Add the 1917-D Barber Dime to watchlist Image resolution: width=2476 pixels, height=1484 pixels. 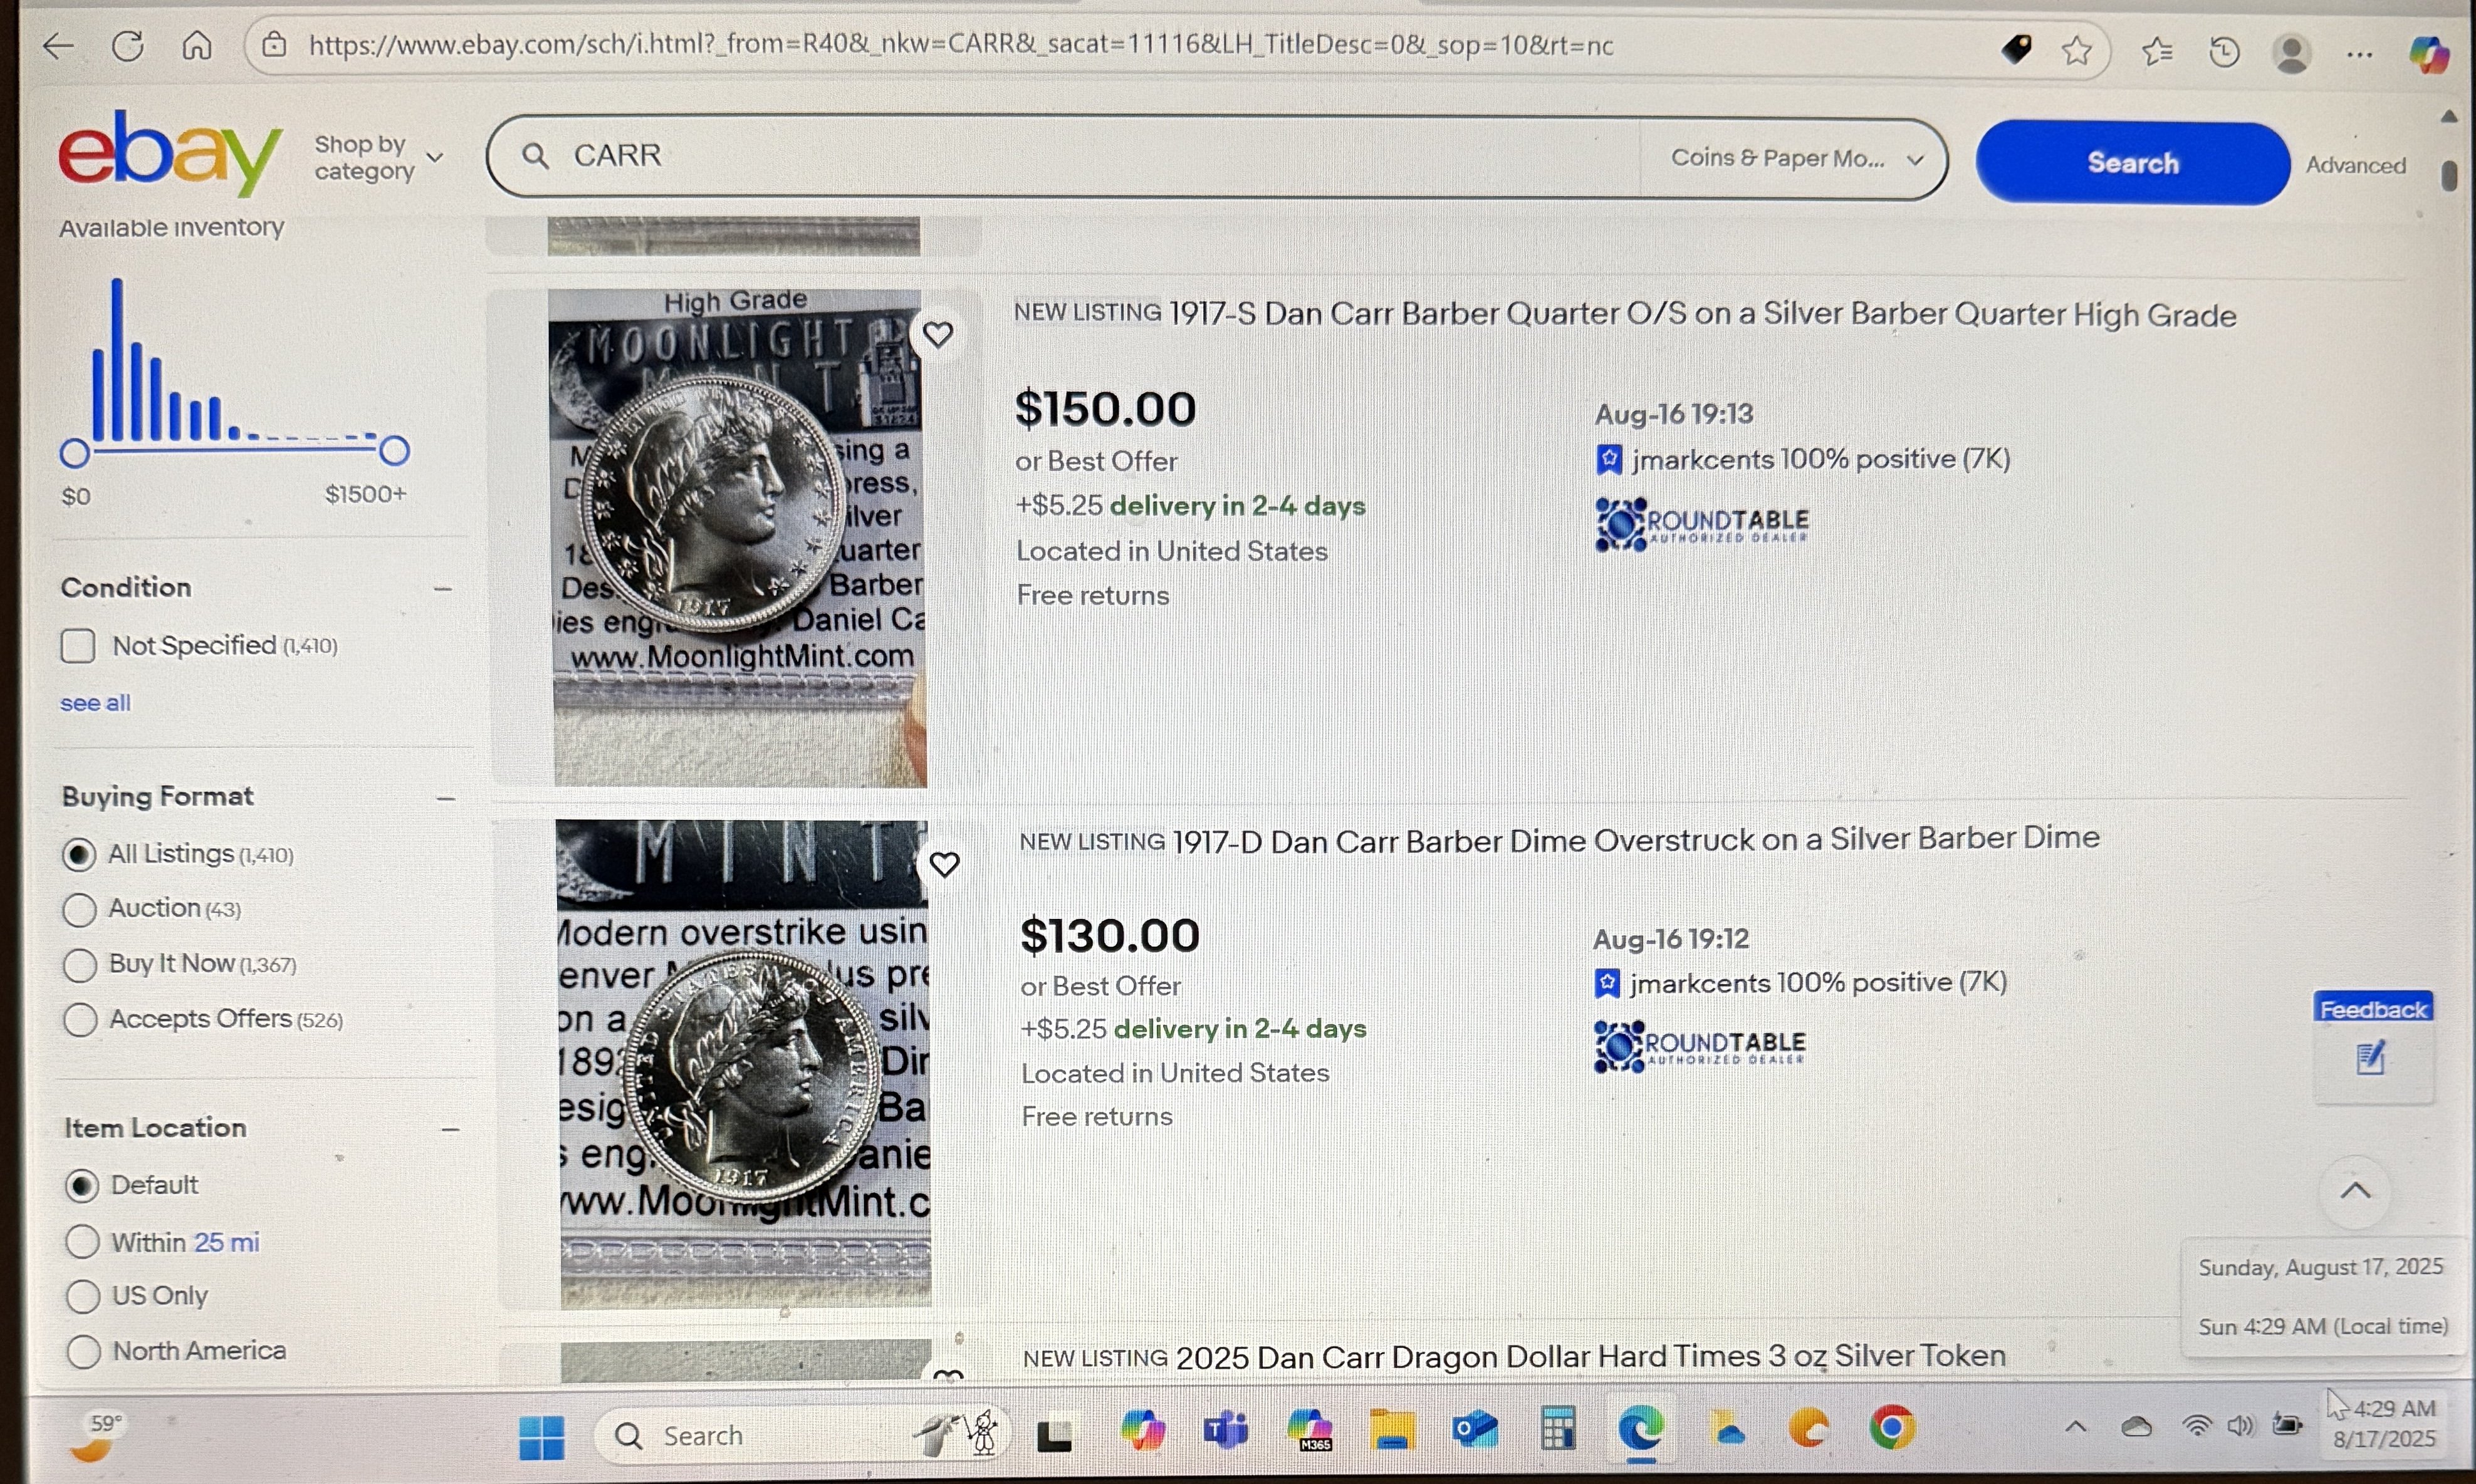pos(944,864)
